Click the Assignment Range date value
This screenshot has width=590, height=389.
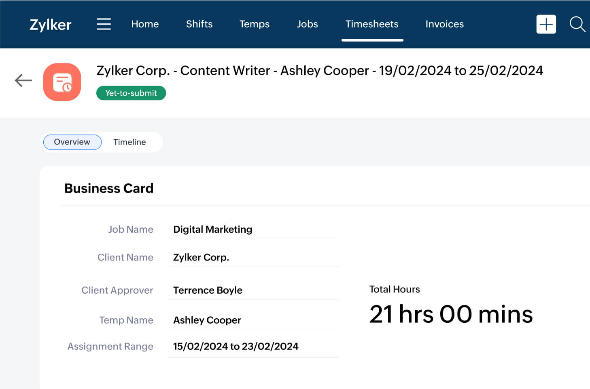236,347
